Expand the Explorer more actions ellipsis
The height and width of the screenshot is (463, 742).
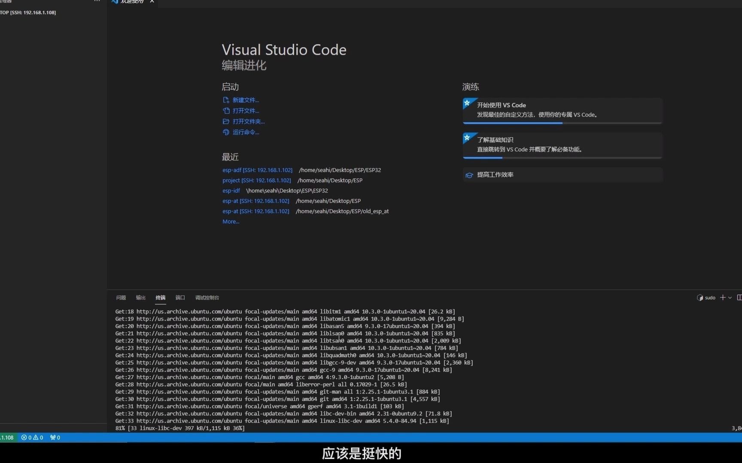click(97, 1)
